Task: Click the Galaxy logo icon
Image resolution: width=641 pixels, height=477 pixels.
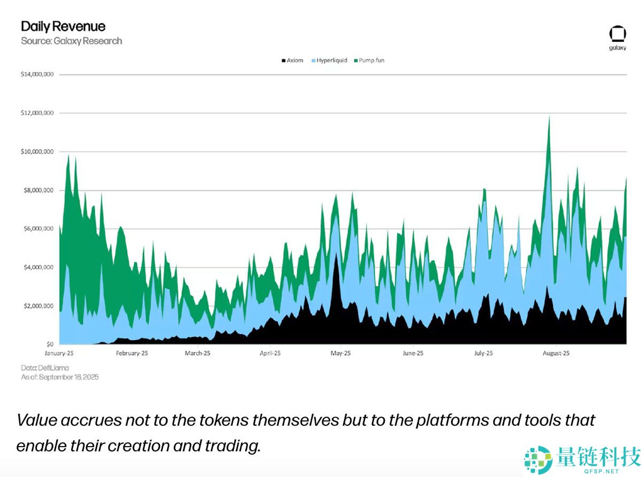Action: point(617,34)
